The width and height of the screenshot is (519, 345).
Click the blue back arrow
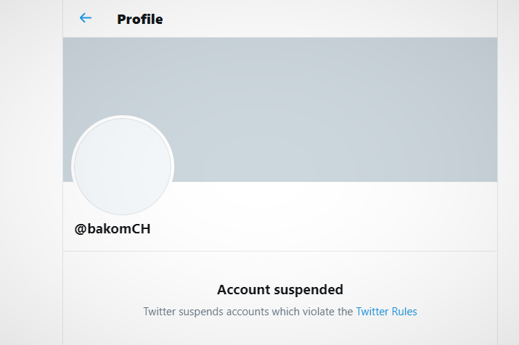(x=86, y=18)
